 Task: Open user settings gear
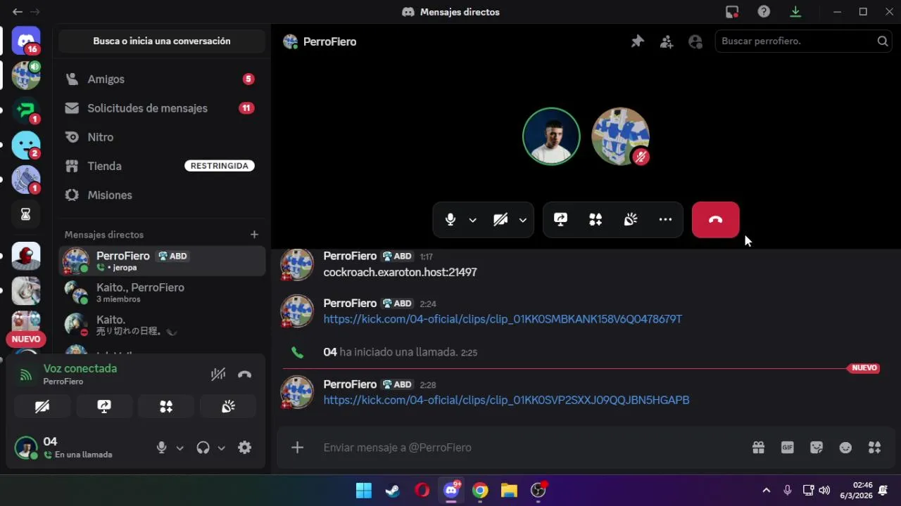[244, 448]
